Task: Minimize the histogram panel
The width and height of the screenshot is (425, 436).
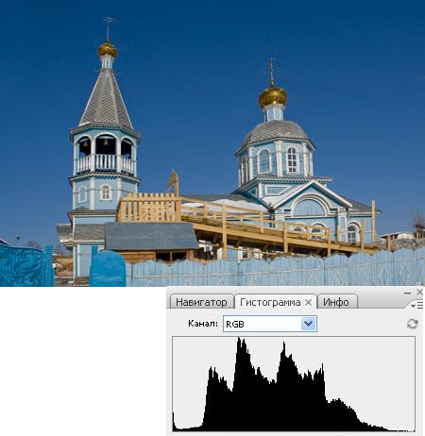Action: (407, 293)
